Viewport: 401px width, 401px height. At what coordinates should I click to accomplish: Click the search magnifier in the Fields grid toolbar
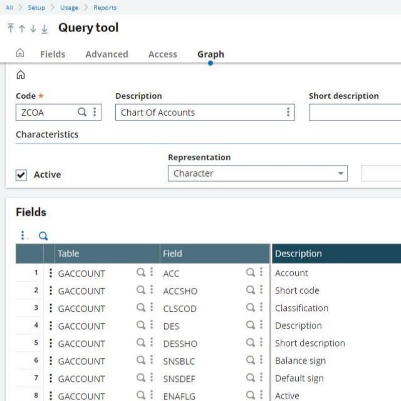tap(43, 235)
